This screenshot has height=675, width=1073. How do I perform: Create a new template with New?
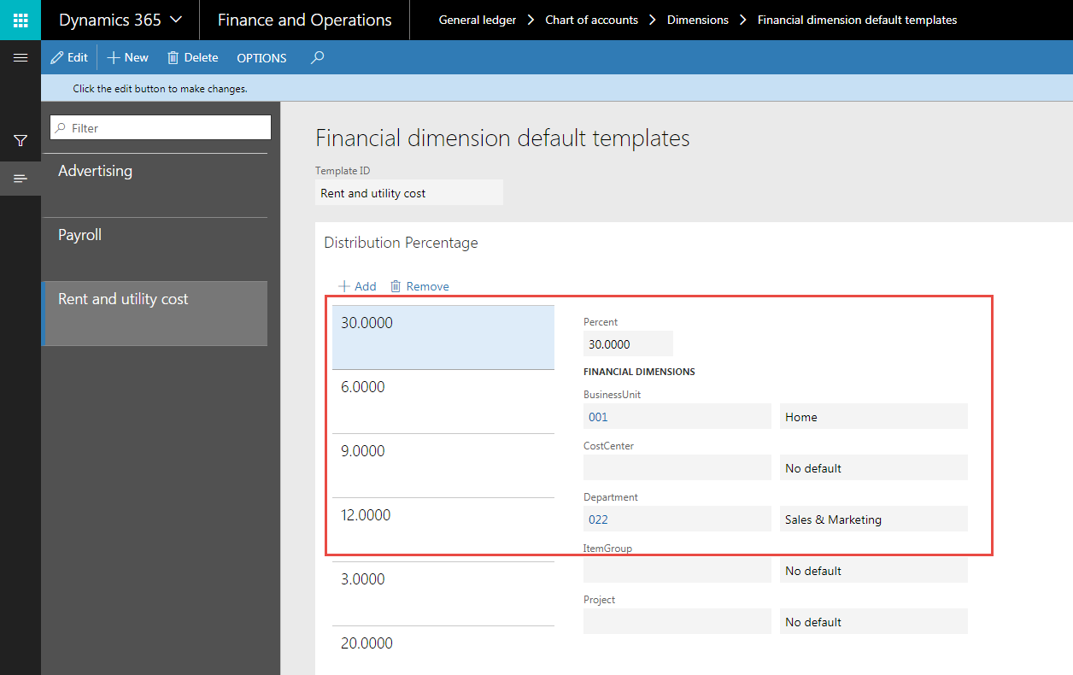pos(127,57)
